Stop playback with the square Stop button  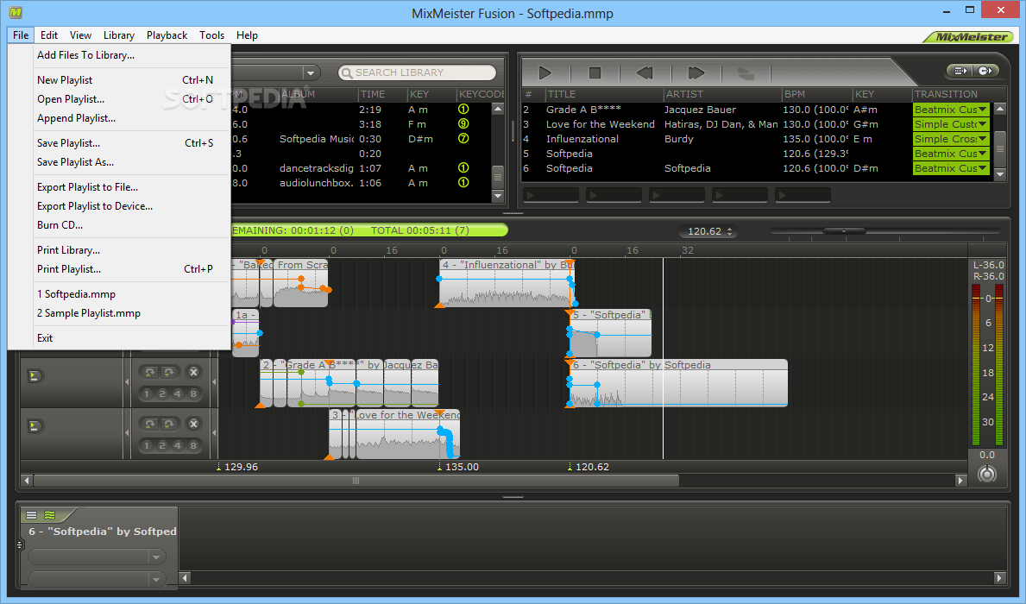click(x=595, y=72)
